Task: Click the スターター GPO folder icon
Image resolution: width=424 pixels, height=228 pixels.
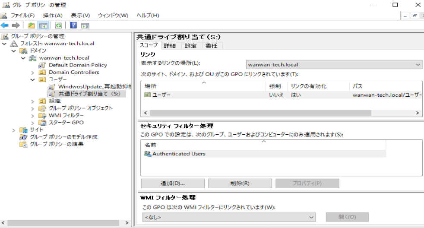Action: (x=42, y=123)
